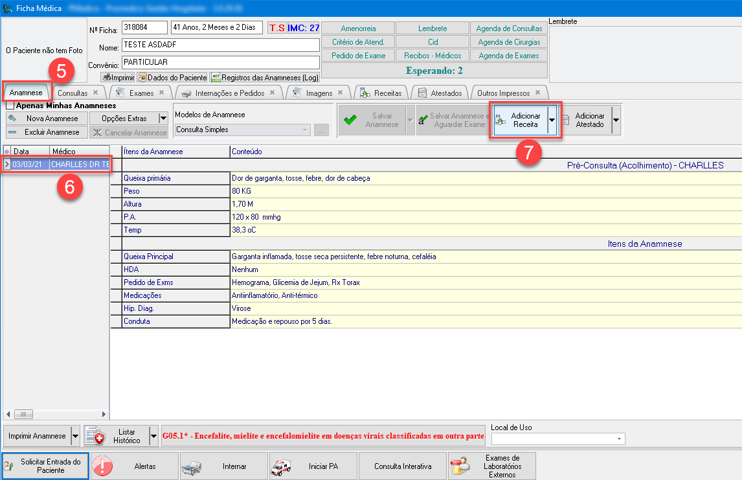Image resolution: width=742 pixels, height=480 pixels.
Task: Expand Adicionar Receita dropdown arrow
Action: click(552, 120)
